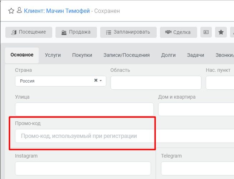Image resolution: width=234 pixels, height=179 pixels.
Task: Expand the Страна dropdown arrow
Action: click(101, 81)
